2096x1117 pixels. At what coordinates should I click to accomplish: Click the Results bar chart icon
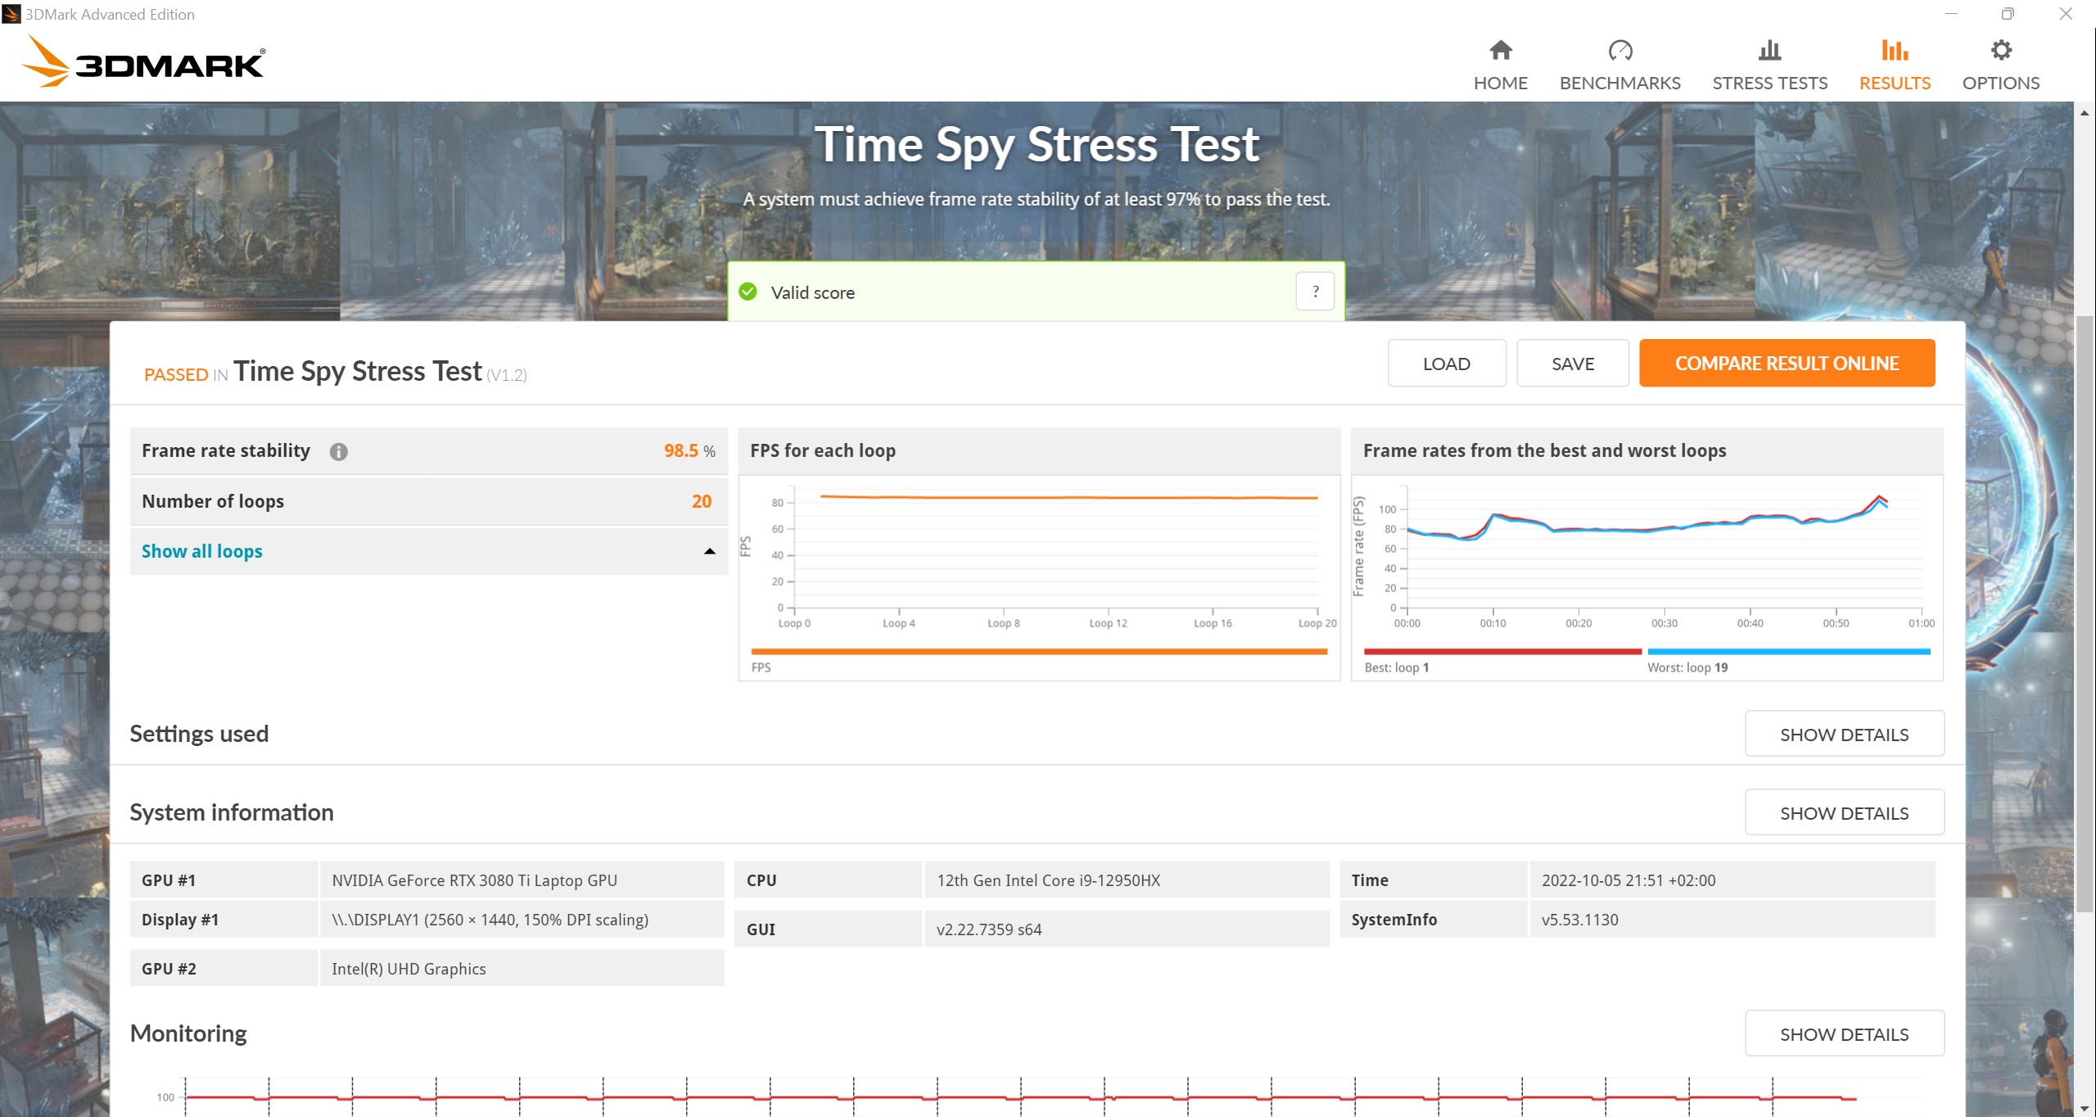click(1895, 51)
